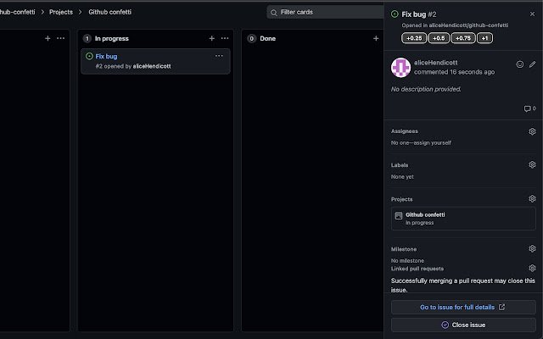
Task: Open the hub-confetti repository breadcrumb
Action: (x=17, y=12)
